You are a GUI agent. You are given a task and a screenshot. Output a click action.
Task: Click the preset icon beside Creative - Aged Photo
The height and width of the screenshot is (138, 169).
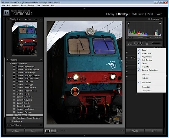14,66
